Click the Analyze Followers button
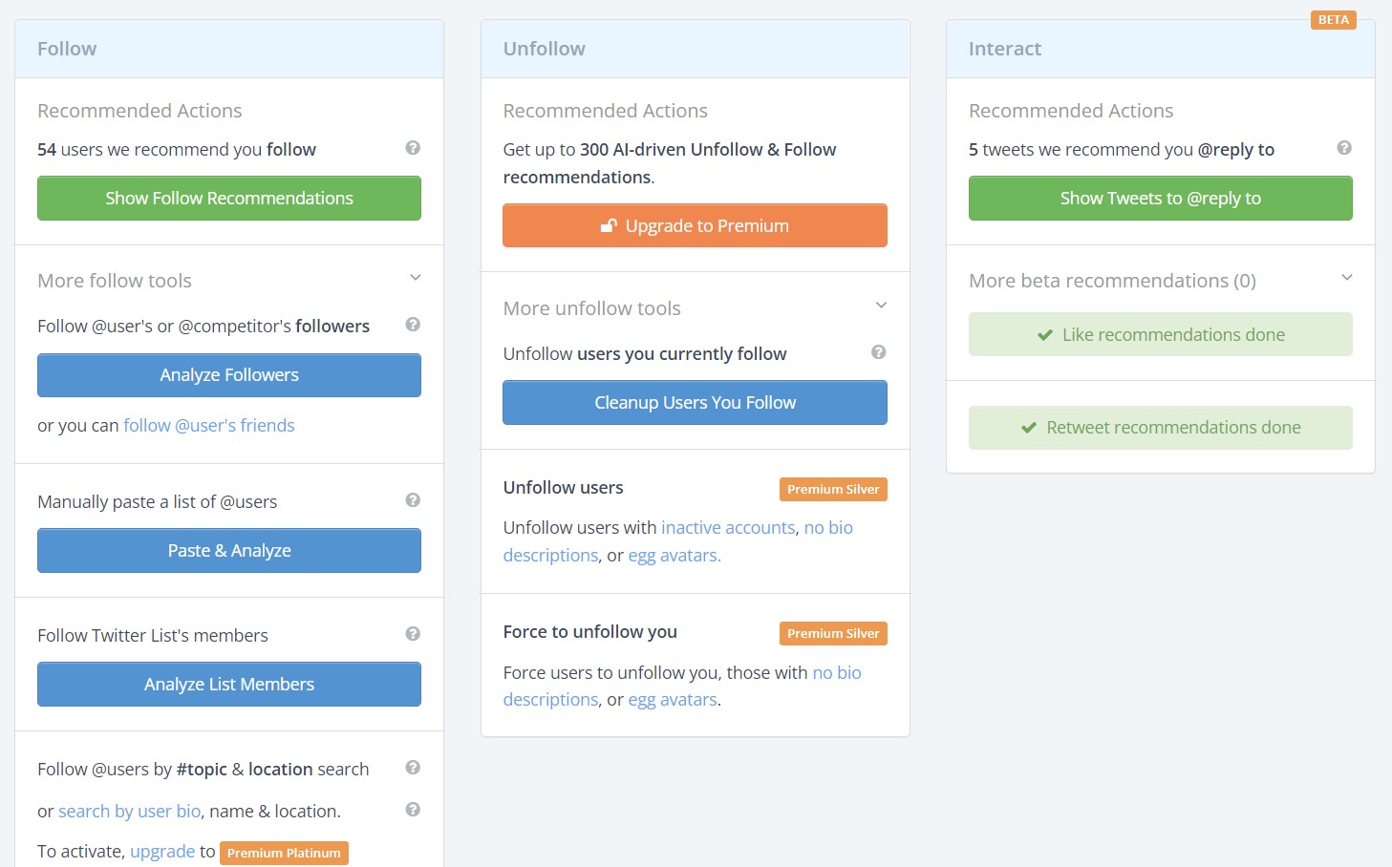This screenshot has height=867, width=1392. pyautogui.click(x=229, y=375)
